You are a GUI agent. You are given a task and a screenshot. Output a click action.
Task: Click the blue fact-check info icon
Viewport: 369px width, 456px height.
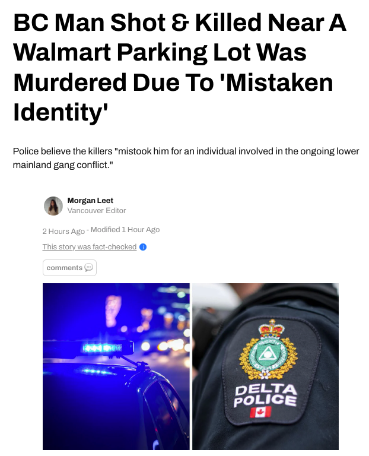[x=143, y=247]
